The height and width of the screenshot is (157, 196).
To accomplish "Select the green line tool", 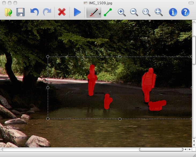I will point(108,12).
